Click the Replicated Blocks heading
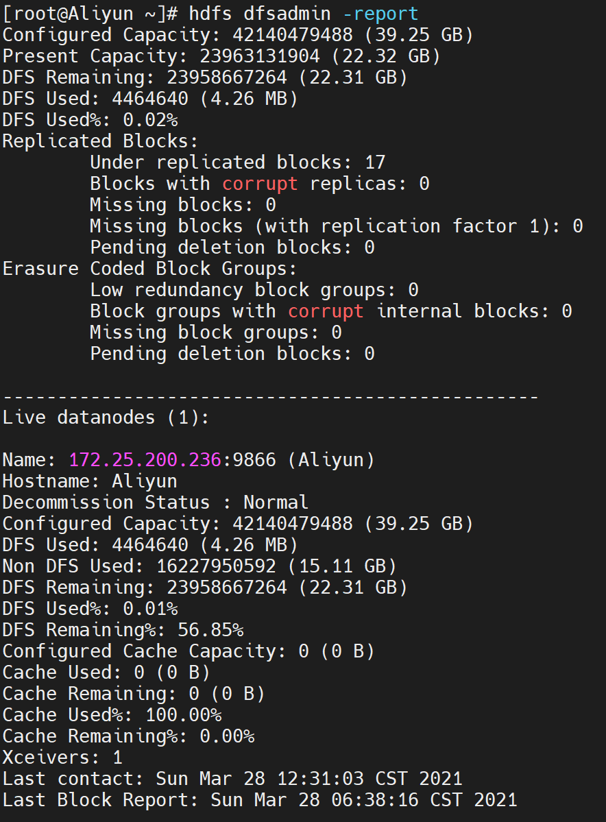This screenshot has width=606, height=822. (x=100, y=141)
